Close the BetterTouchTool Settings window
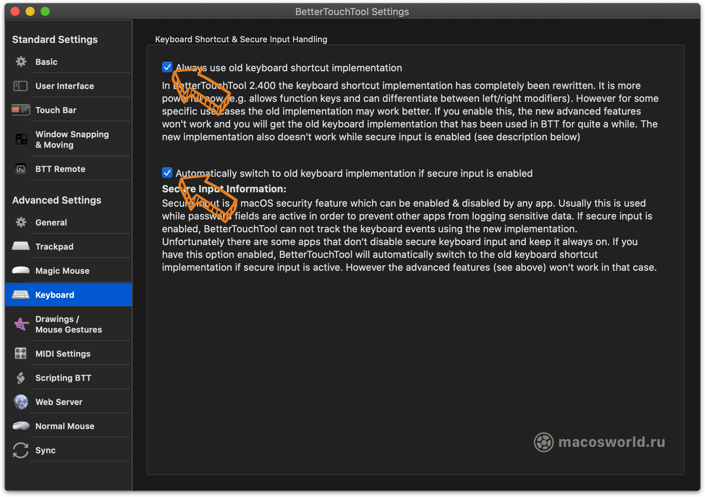 tap(15, 11)
